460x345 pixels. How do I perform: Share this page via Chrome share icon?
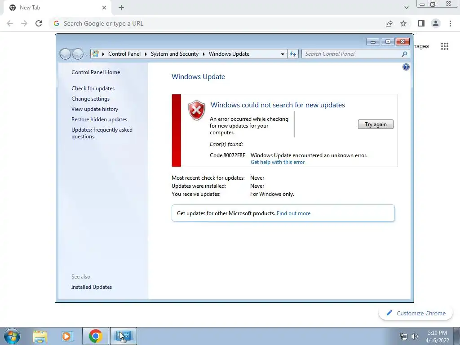tap(389, 23)
